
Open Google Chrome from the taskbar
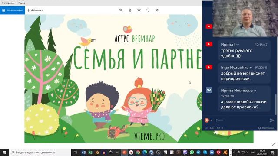[138, 152]
